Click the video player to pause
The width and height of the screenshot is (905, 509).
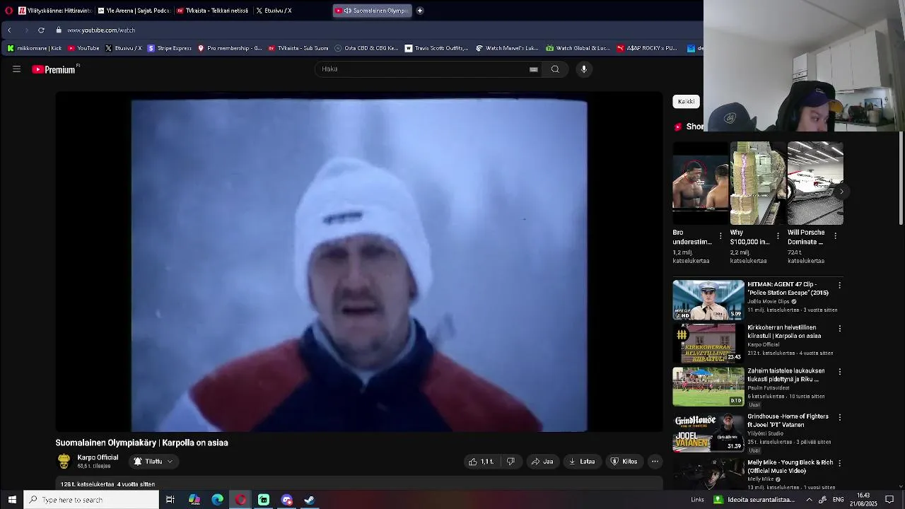359,262
